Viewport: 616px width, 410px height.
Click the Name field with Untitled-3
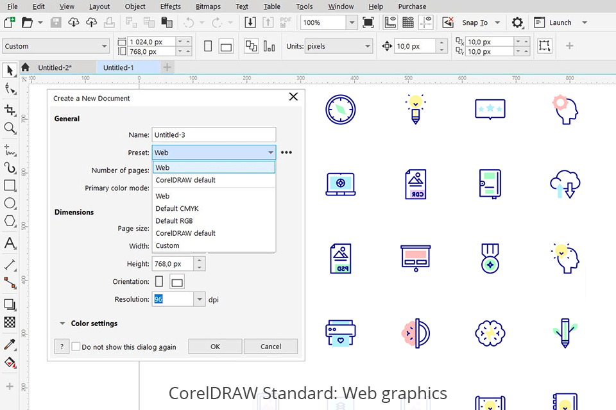click(x=214, y=135)
